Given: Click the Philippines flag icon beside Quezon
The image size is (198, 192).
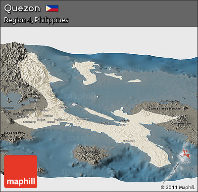Looking at the screenshot, I should point(52,8).
